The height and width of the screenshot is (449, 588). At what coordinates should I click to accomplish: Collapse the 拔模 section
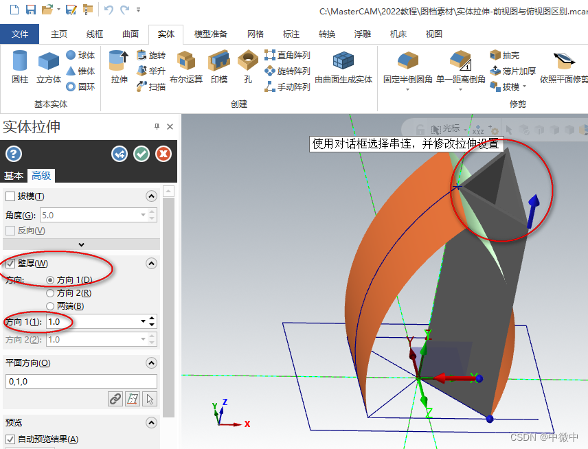(x=151, y=196)
